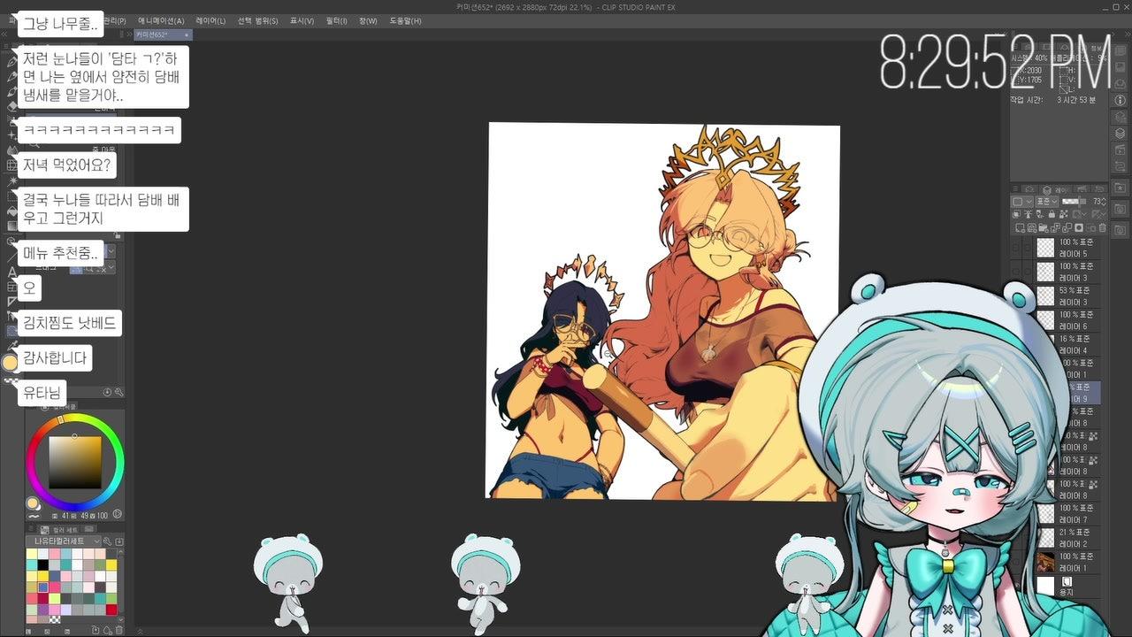Delete color using the color set trash icon
The width and height of the screenshot is (1132, 637).
[118, 629]
